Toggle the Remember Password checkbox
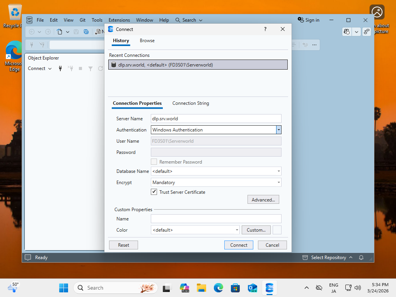This screenshot has width=396, height=297. pyautogui.click(x=154, y=162)
